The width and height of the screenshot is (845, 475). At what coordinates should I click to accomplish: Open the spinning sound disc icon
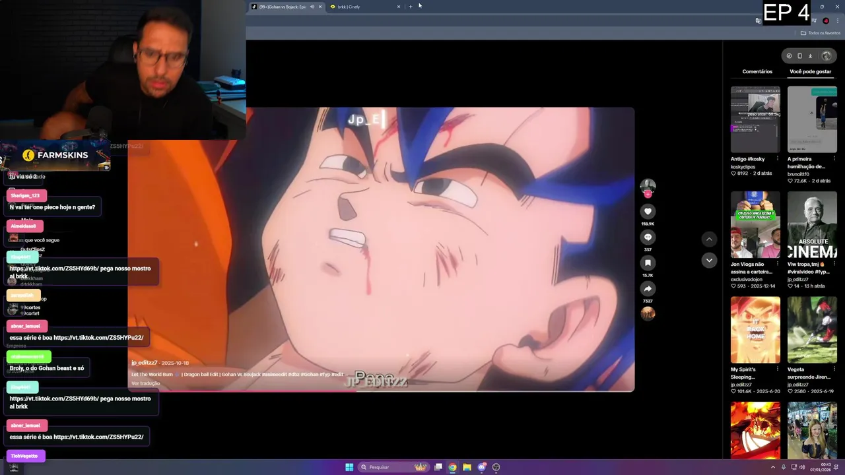tap(648, 314)
